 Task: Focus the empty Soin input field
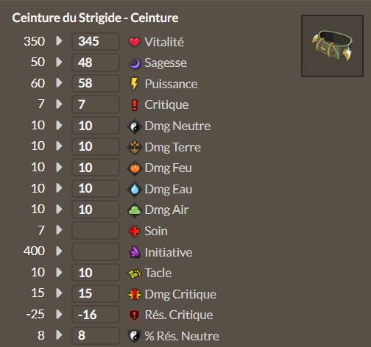tap(96, 230)
